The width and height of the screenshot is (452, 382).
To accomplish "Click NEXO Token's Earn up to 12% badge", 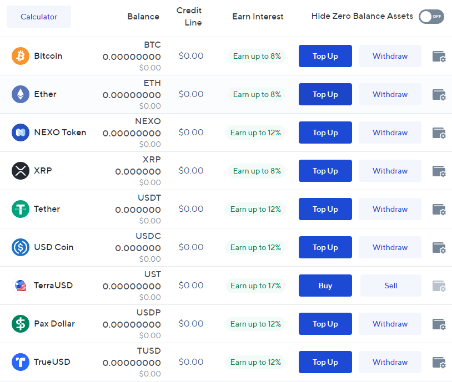I will click(255, 133).
